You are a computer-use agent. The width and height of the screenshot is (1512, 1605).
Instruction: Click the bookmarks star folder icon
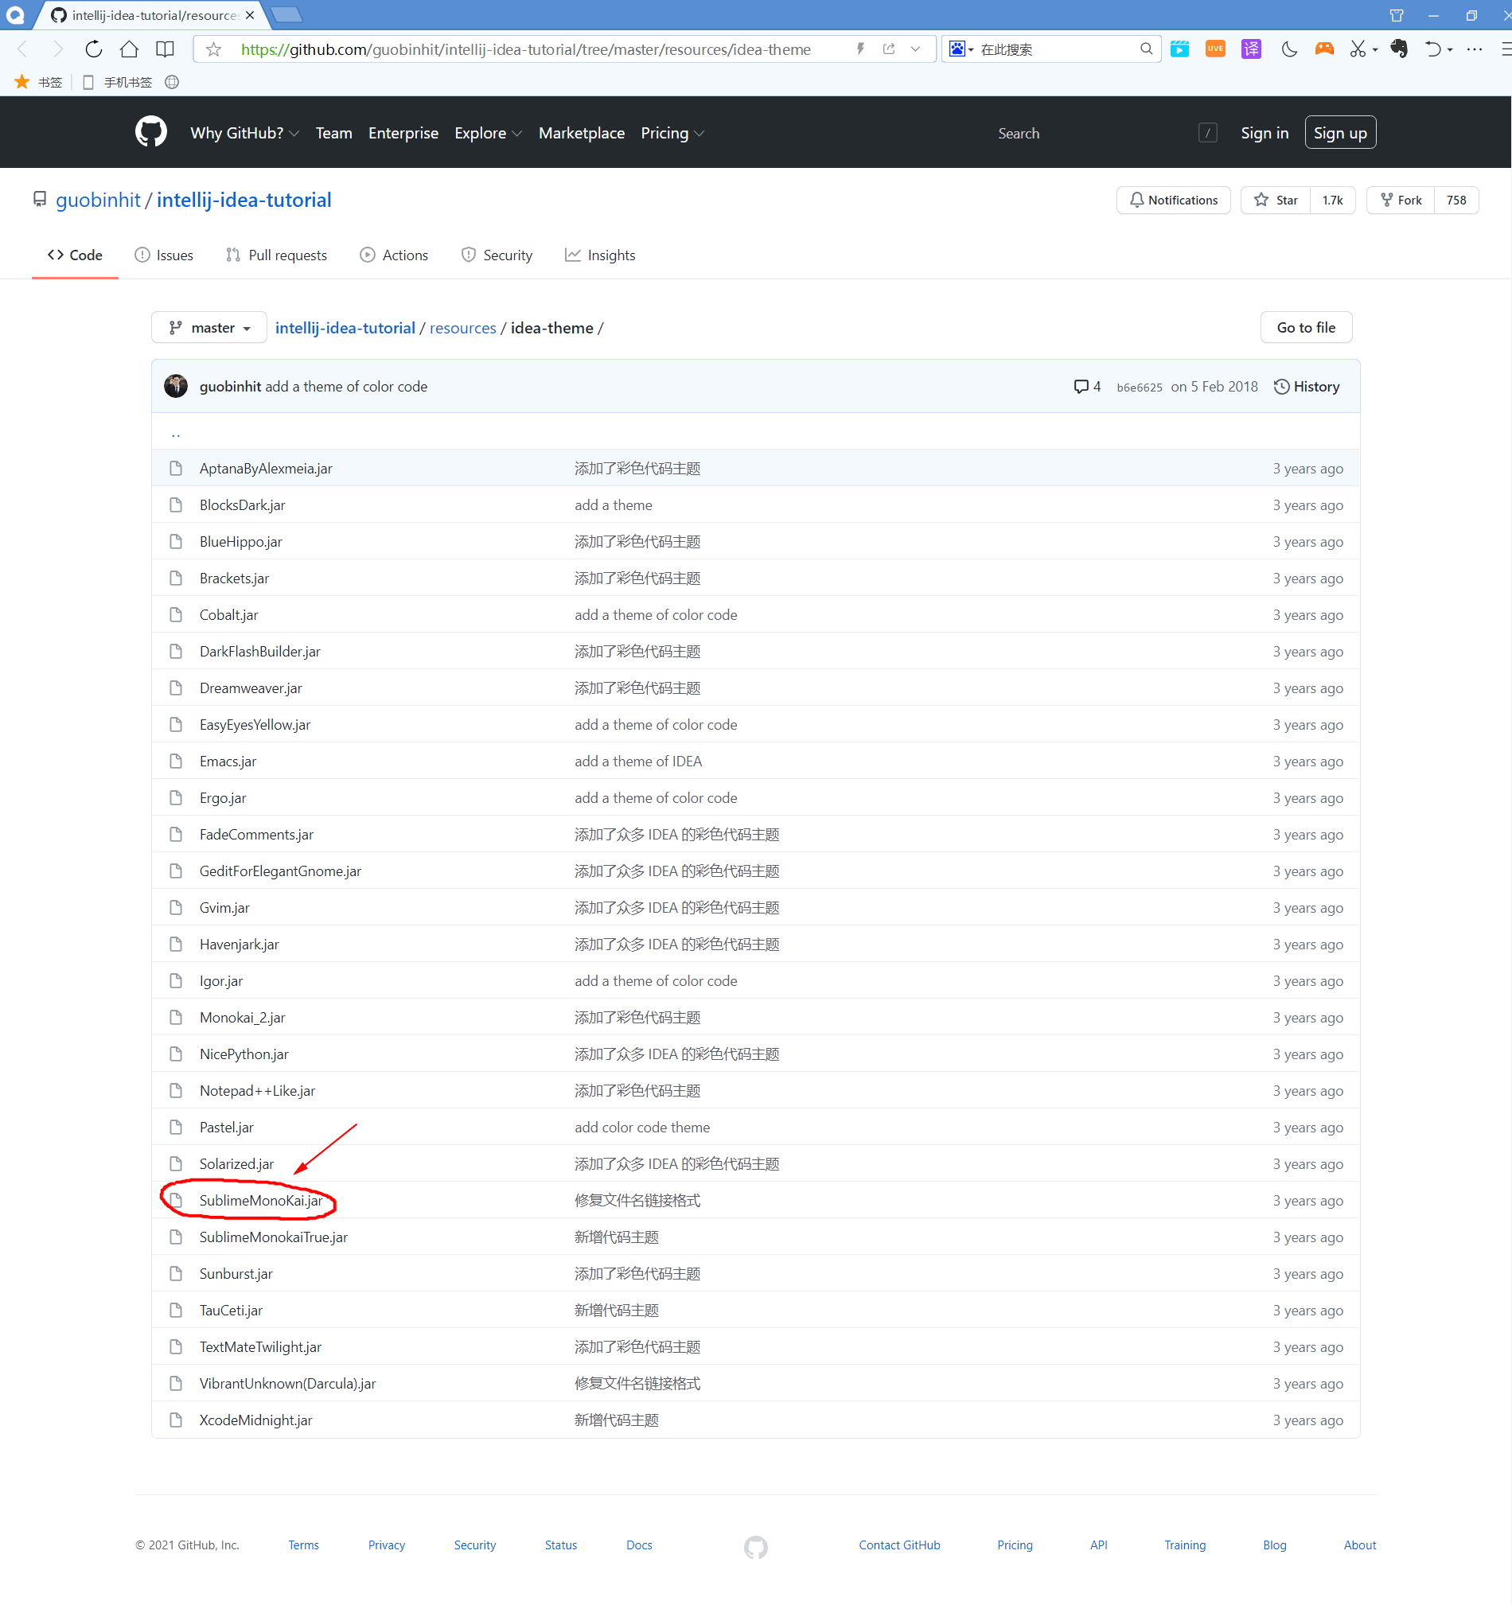(21, 81)
